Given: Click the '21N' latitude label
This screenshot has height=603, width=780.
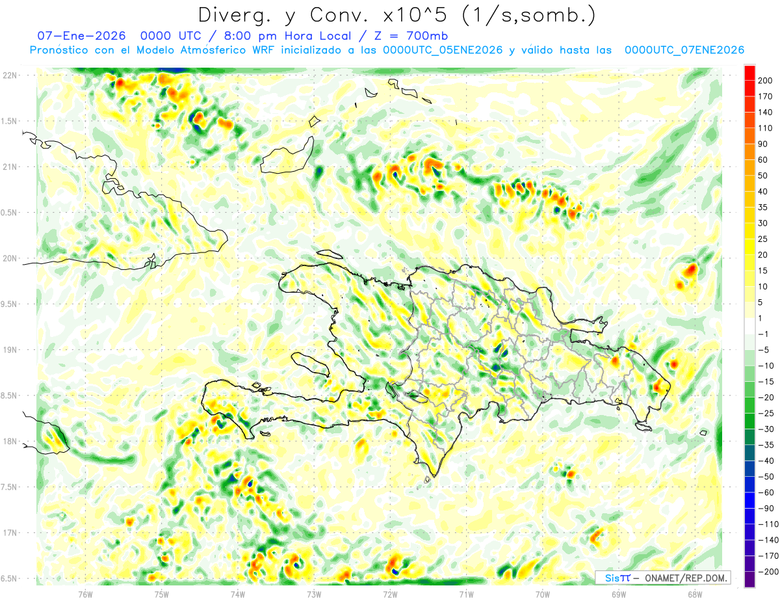Looking at the screenshot, I should tap(11, 167).
